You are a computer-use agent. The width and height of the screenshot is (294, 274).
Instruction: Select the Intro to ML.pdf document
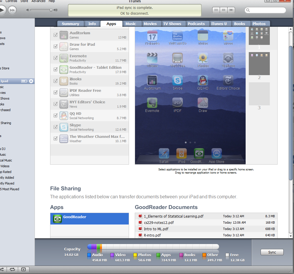tap(206, 229)
